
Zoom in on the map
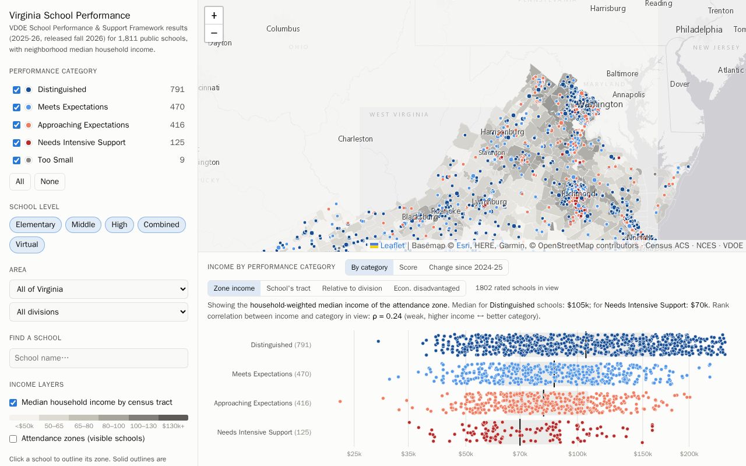point(214,16)
